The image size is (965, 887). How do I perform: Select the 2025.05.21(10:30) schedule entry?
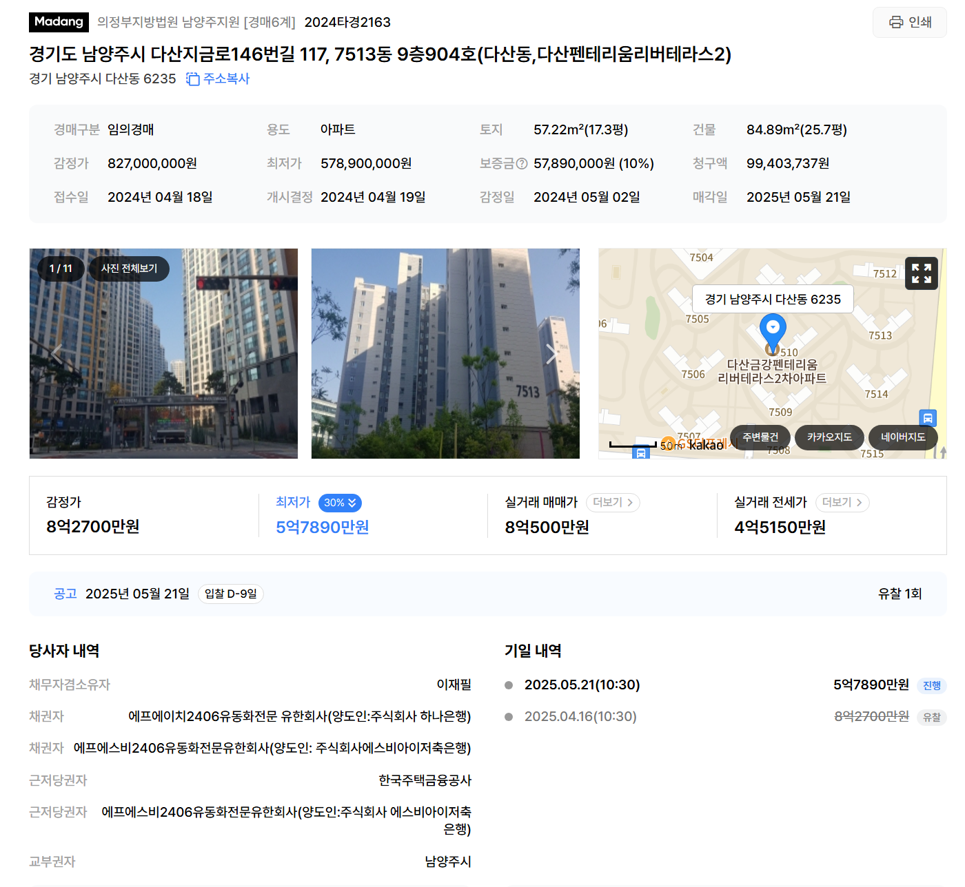tap(582, 685)
